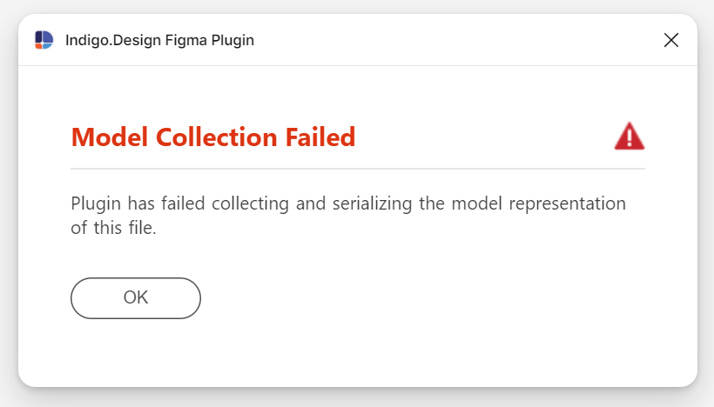Screen dimensions: 714x407
Task: Click the word "Indigo.Design" in the title bar
Action: [113, 41]
